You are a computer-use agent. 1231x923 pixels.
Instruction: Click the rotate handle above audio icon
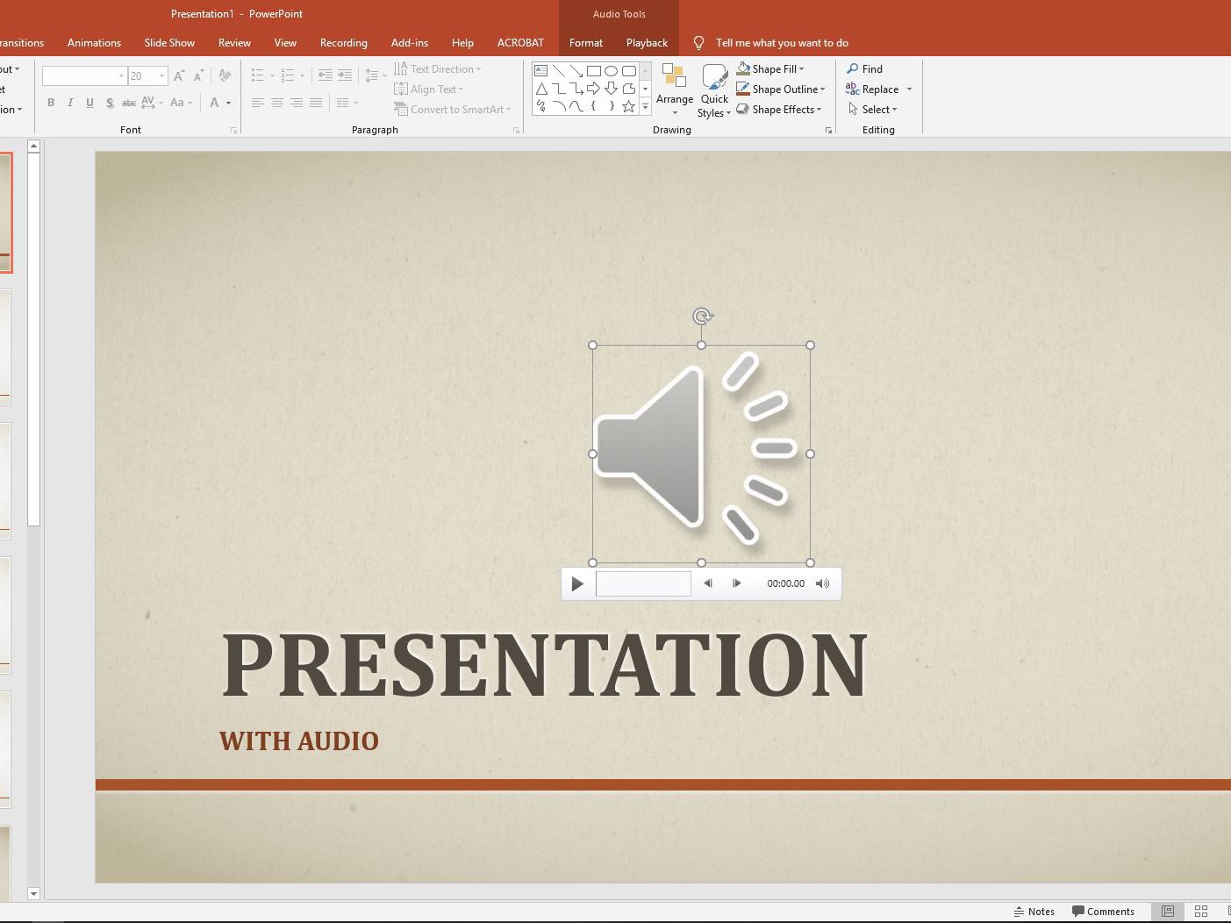tap(702, 316)
